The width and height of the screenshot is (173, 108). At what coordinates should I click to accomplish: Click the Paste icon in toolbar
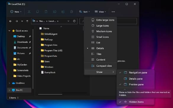46,12
